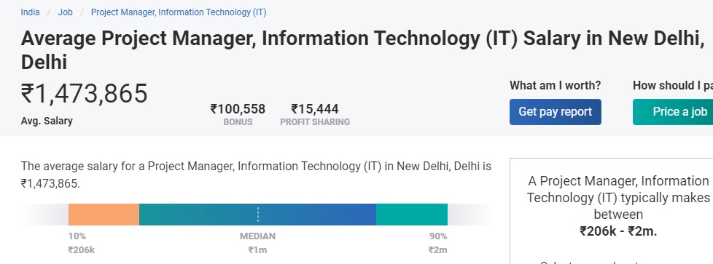Select the orange 10% segment of salary bar
Image resolution: width=713 pixels, height=264 pixels.
[104, 215]
